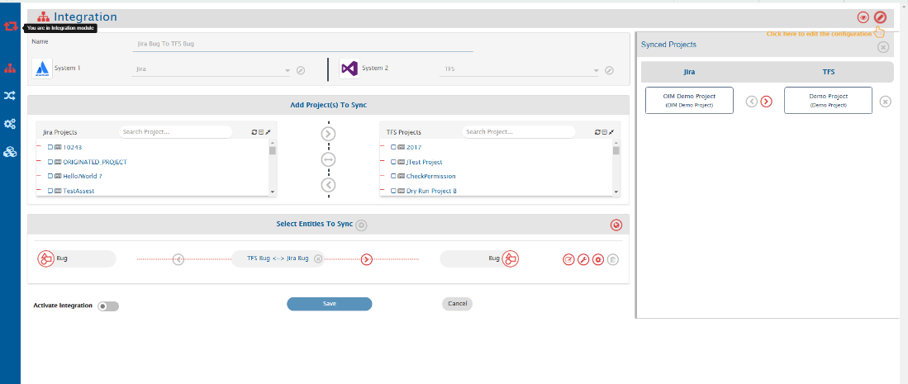Expand the System 2 TFS dropdown

point(595,70)
